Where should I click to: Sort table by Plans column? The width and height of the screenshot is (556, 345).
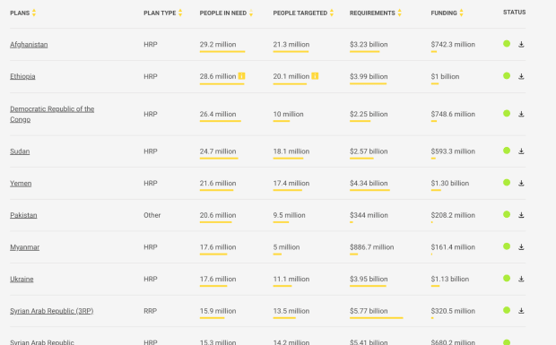click(34, 13)
